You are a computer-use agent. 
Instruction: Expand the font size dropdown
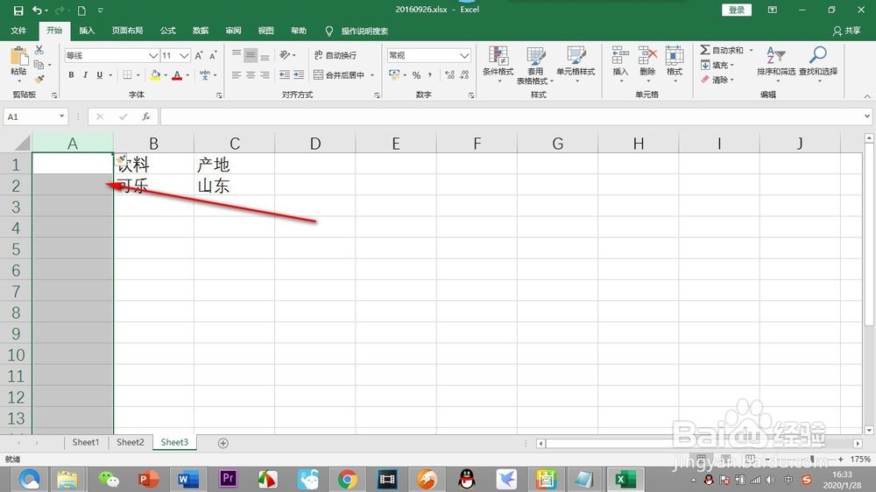pos(184,55)
